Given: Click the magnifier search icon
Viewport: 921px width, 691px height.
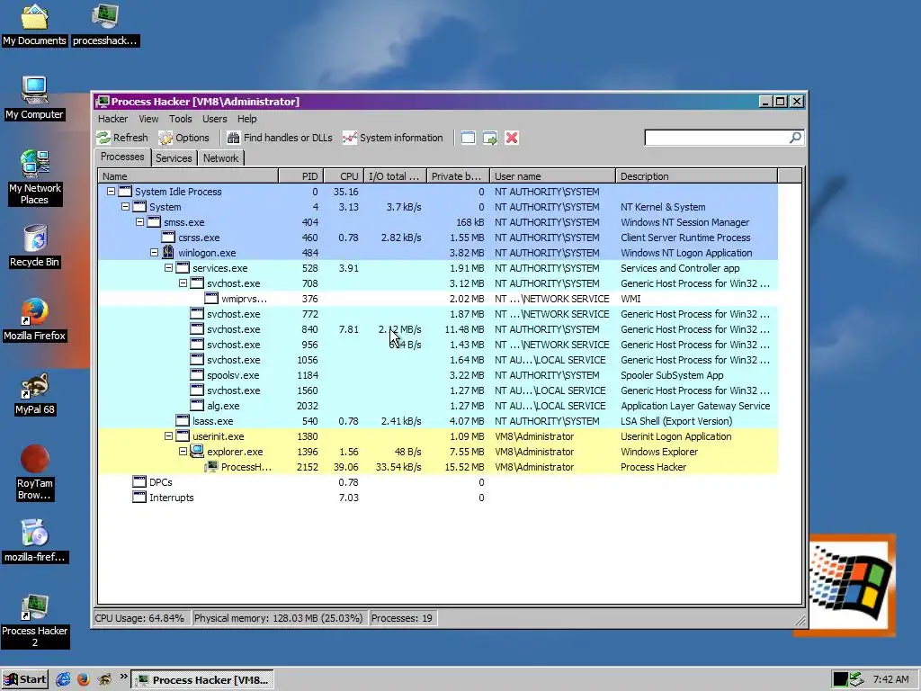Looking at the screenshot, I should [795, 138].
